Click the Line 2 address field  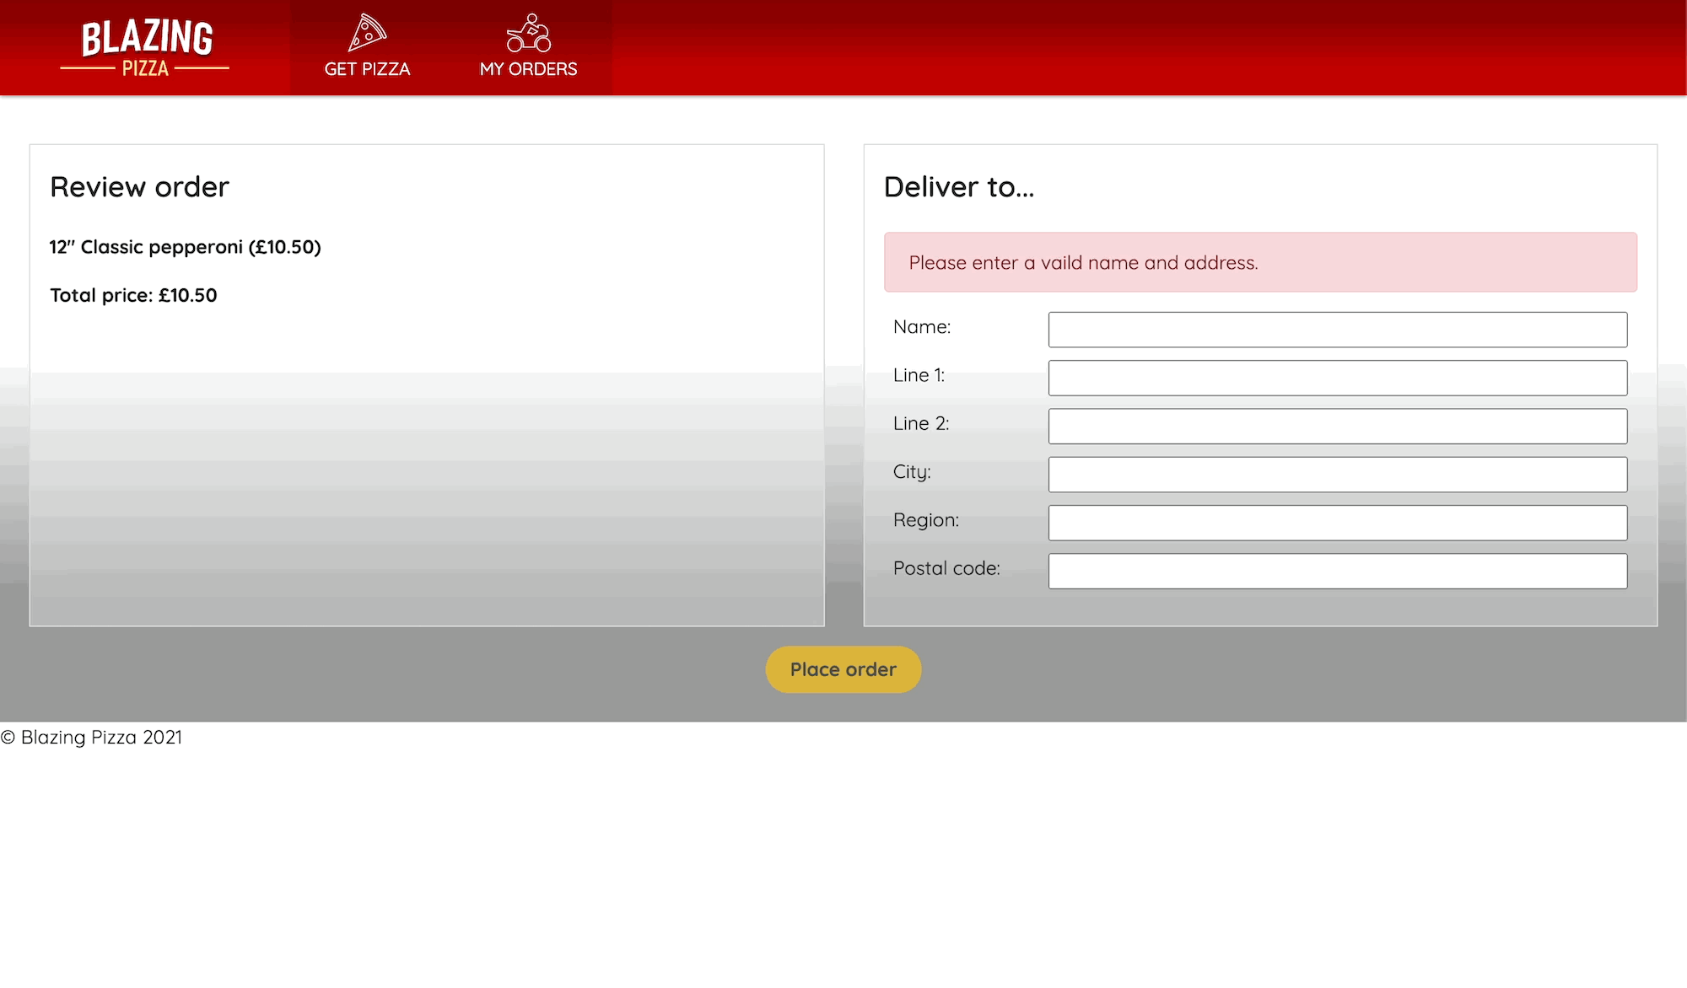(x=1337, y=426)
